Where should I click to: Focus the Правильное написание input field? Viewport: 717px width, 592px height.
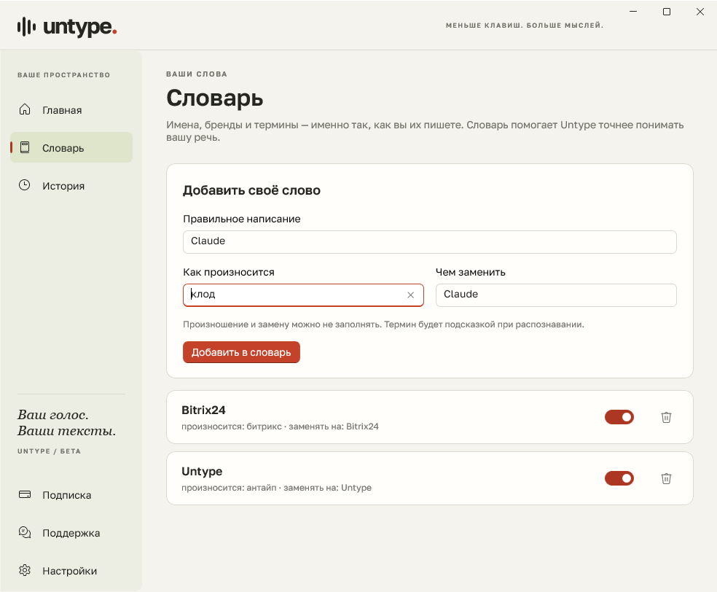tap(430, 241)
